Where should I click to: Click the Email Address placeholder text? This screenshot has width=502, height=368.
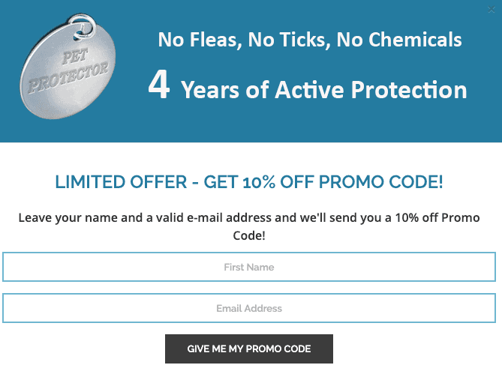(x=249, y=308)
